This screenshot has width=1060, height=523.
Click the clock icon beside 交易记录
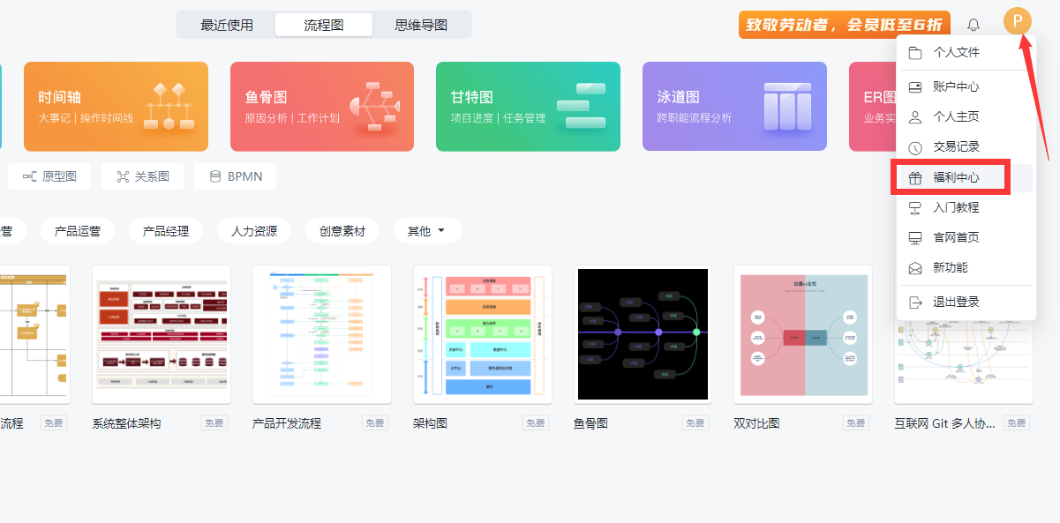coord(915,147)
